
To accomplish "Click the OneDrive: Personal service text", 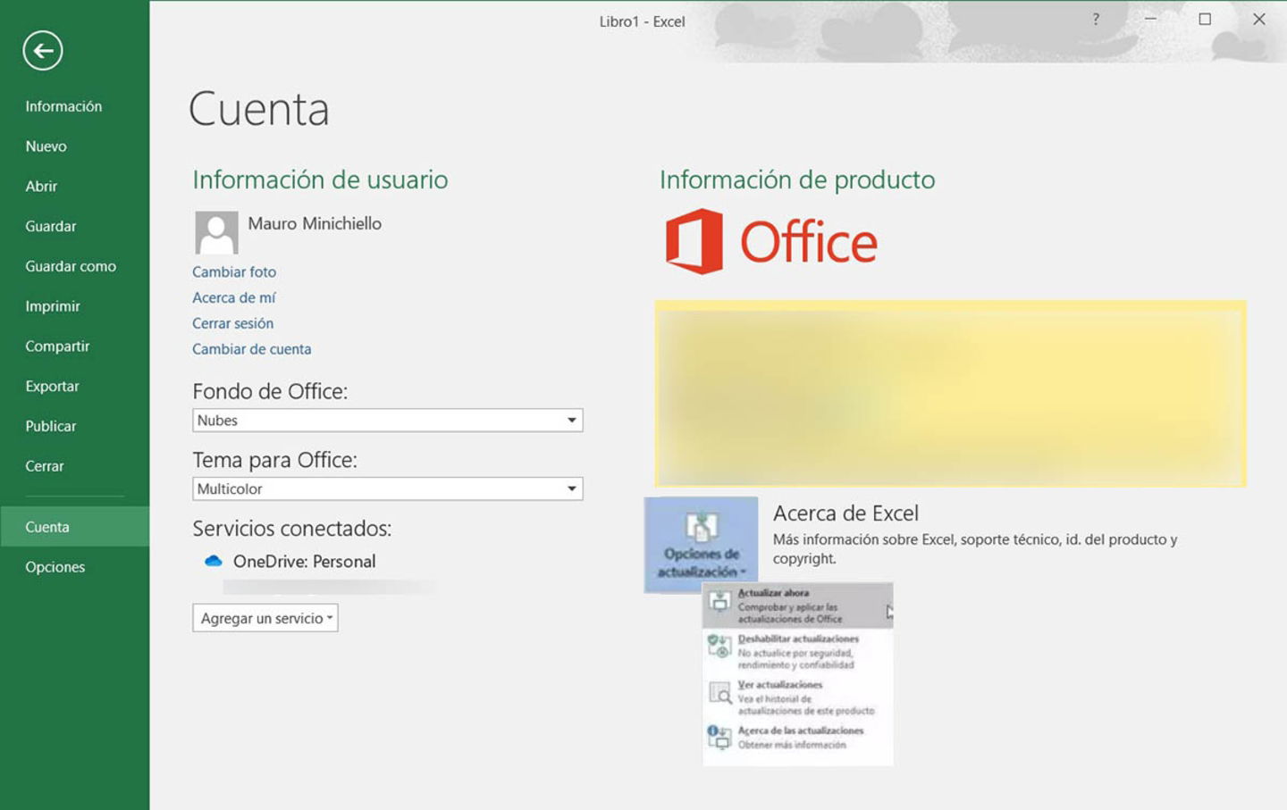I will (x=304, y=562).
